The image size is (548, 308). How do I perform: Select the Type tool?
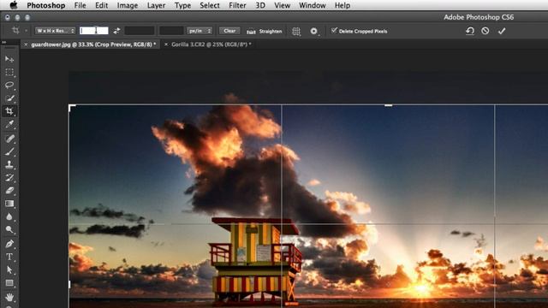click(x=9, y=257)
